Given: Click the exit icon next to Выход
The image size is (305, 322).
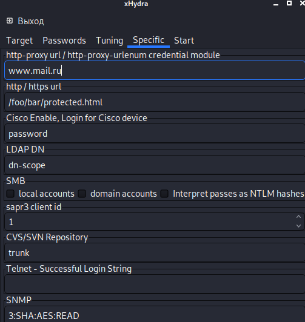Looking at the screenshot, I should (x=10, y=21).
